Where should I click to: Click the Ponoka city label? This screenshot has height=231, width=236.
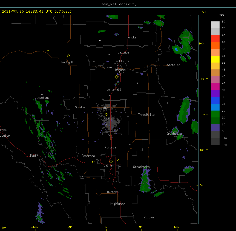131,37
